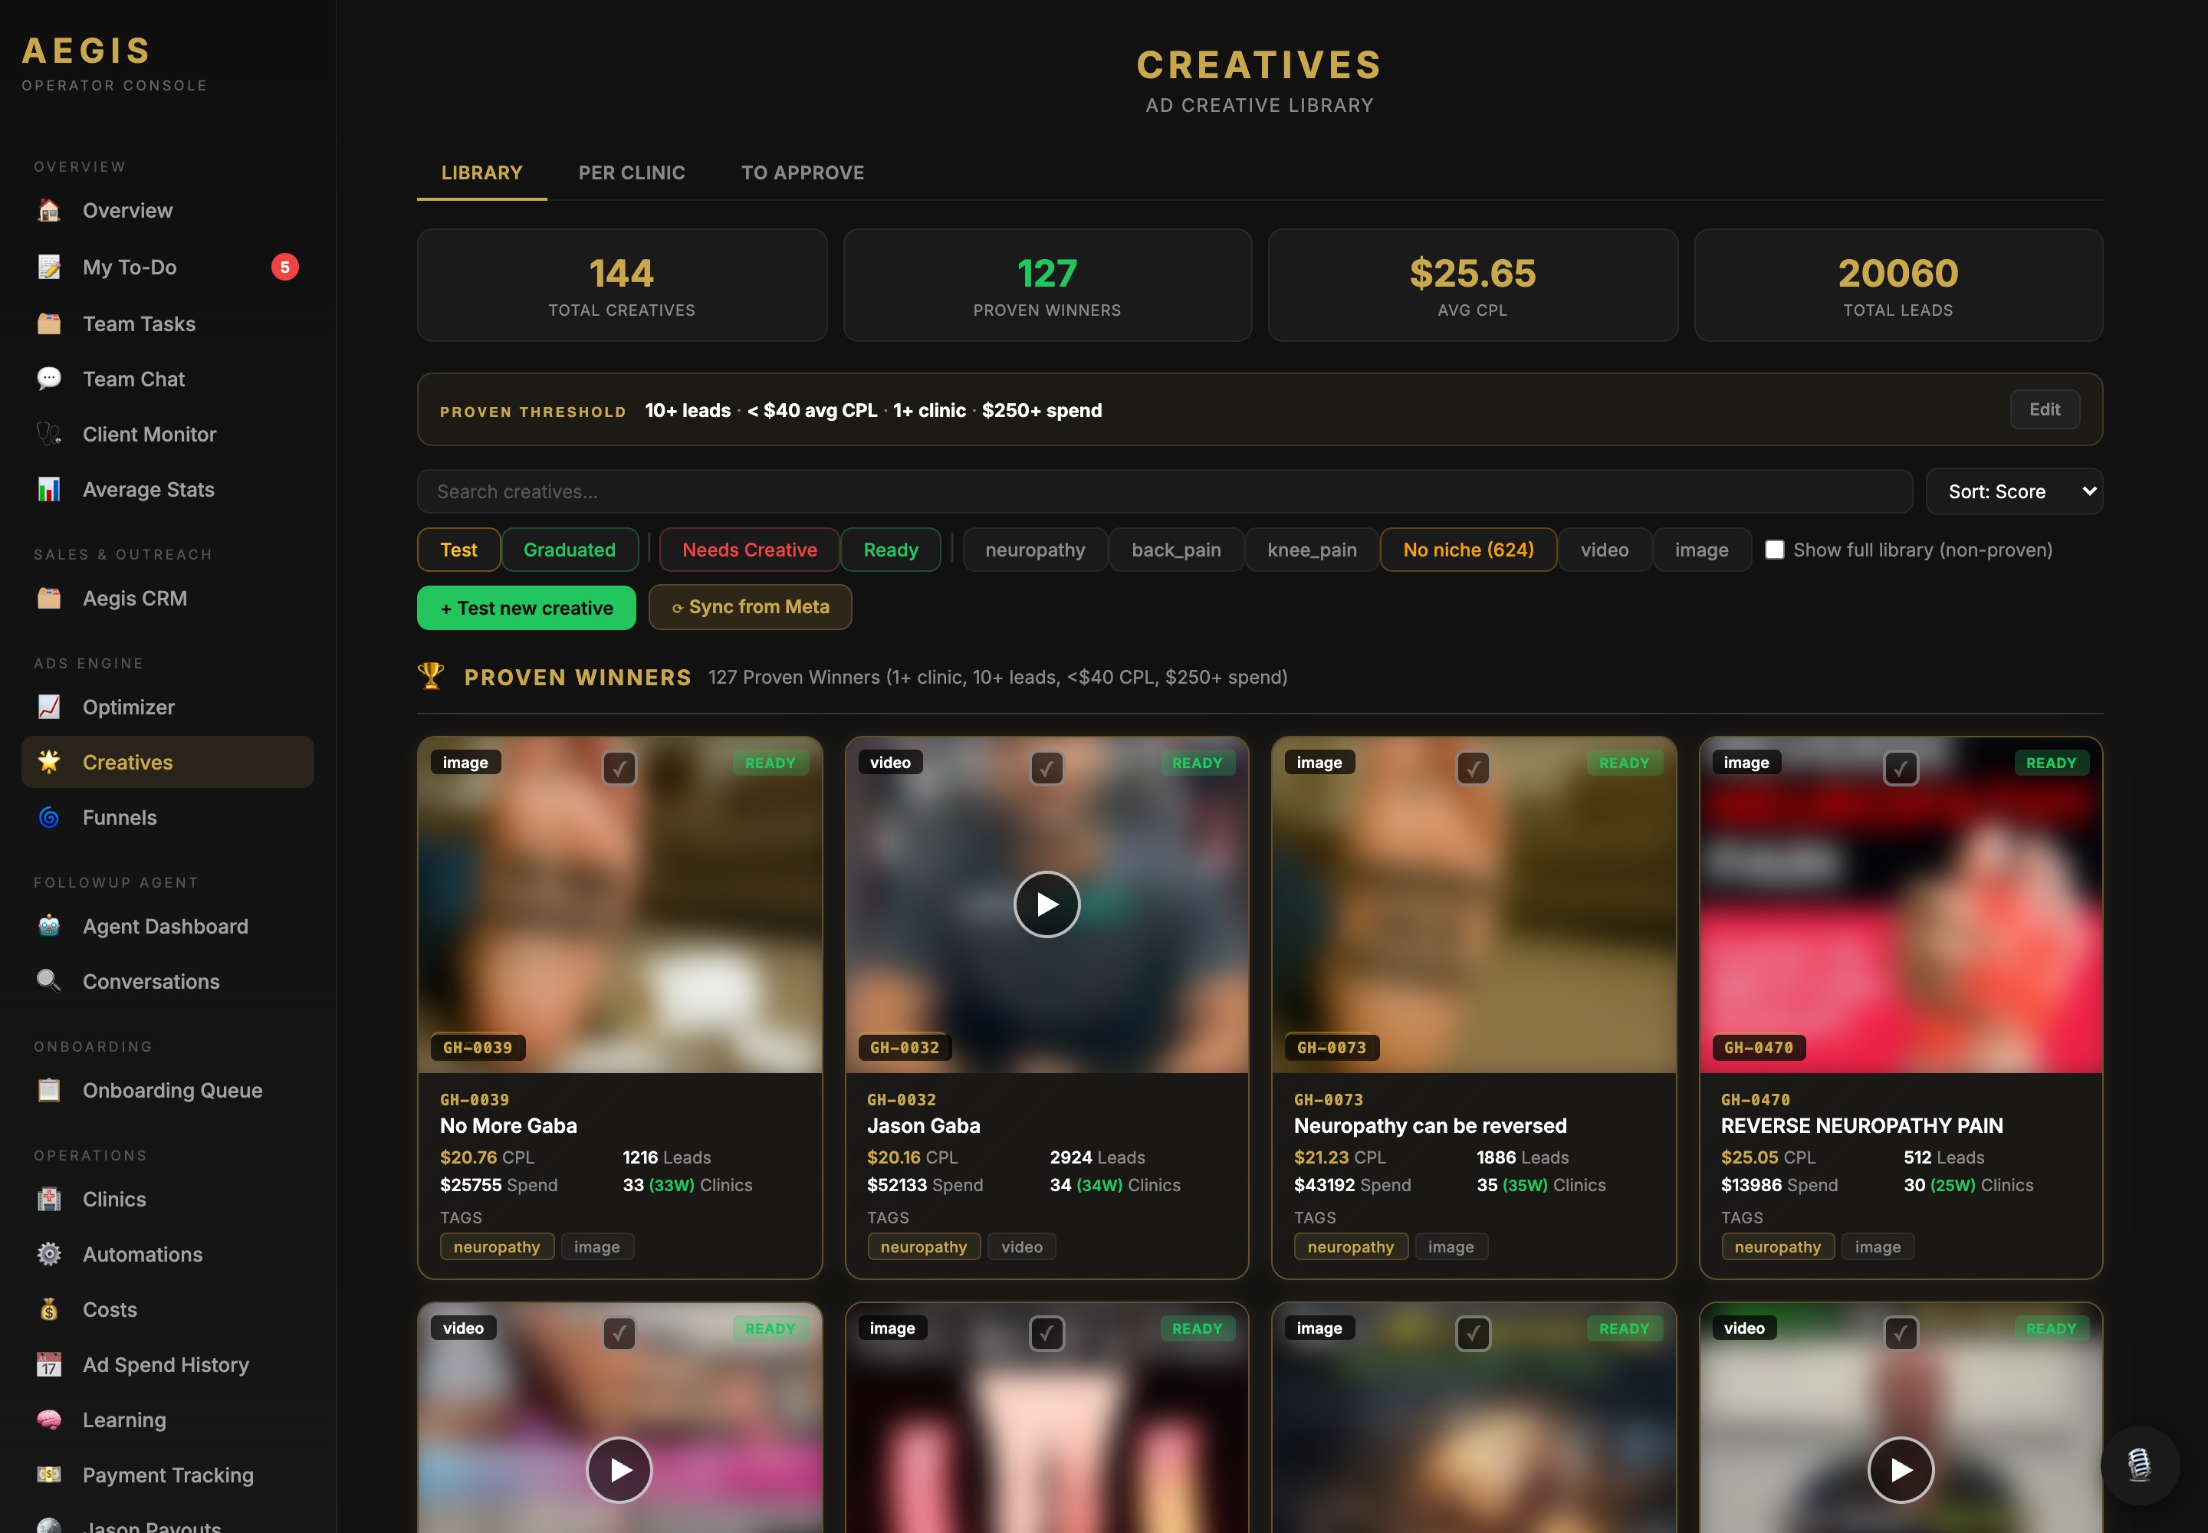The height and width of the screenshot is (1533, 2208).
Task: Select the GH-0039 card checkbox
Action: click(619, 767)
